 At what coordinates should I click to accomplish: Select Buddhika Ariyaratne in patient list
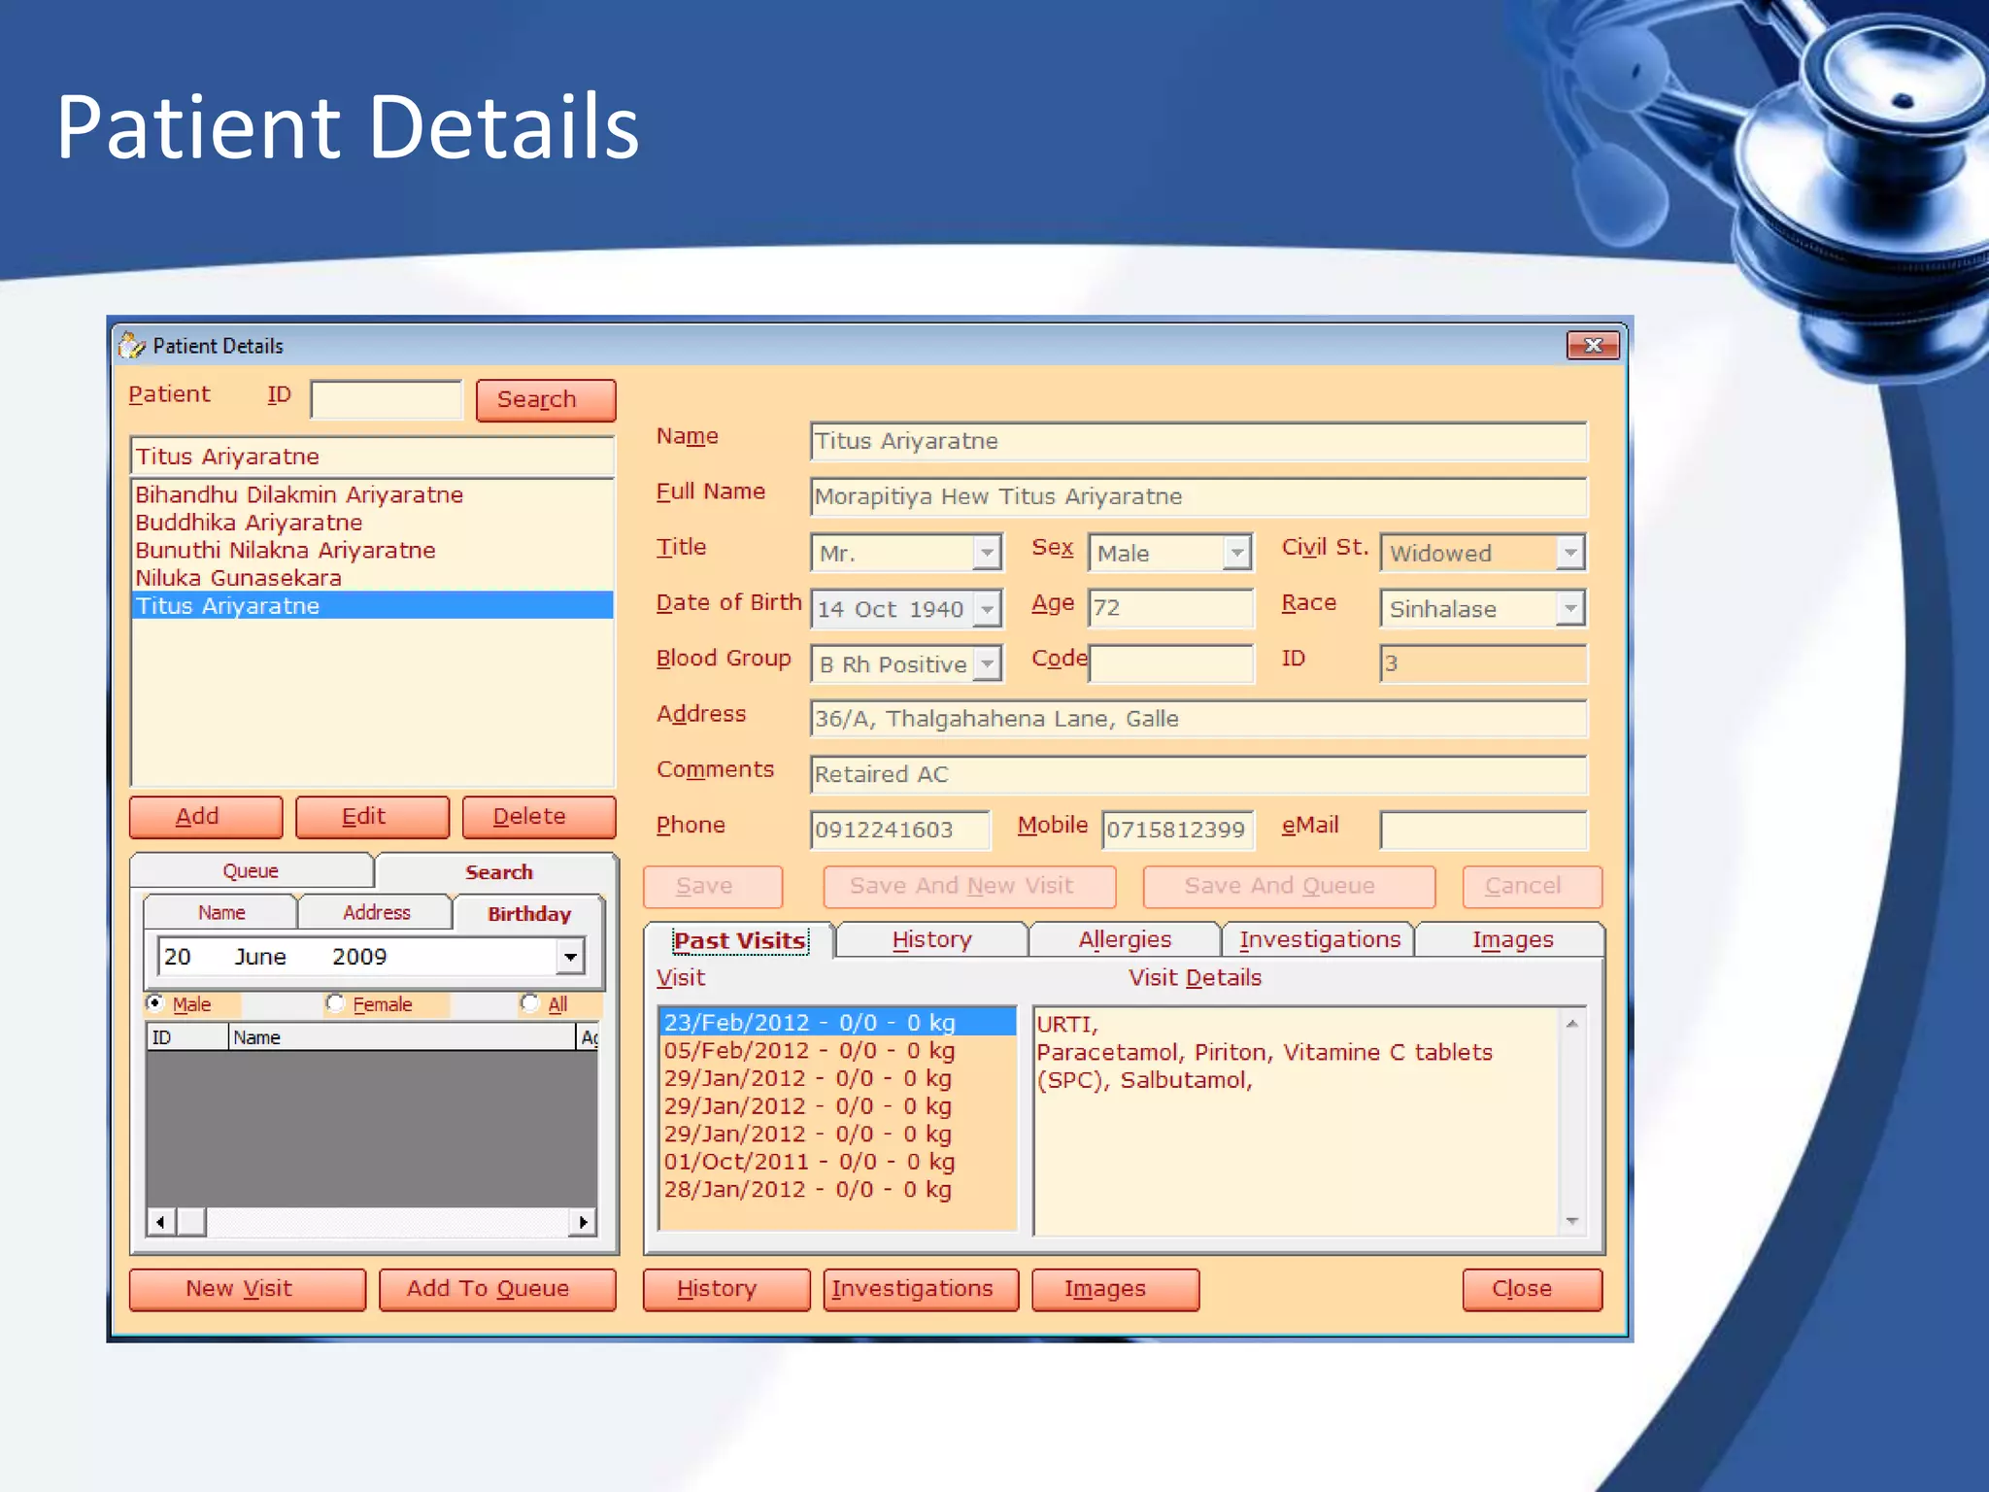(x=372, y=523)
